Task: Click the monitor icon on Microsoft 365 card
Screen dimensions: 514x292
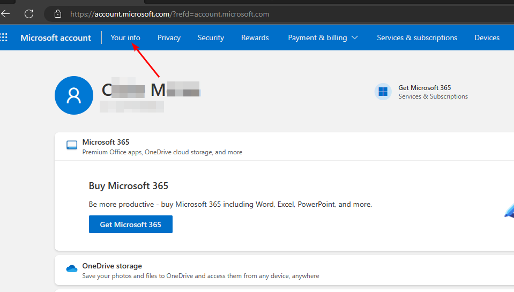Action: coord(72,145)
